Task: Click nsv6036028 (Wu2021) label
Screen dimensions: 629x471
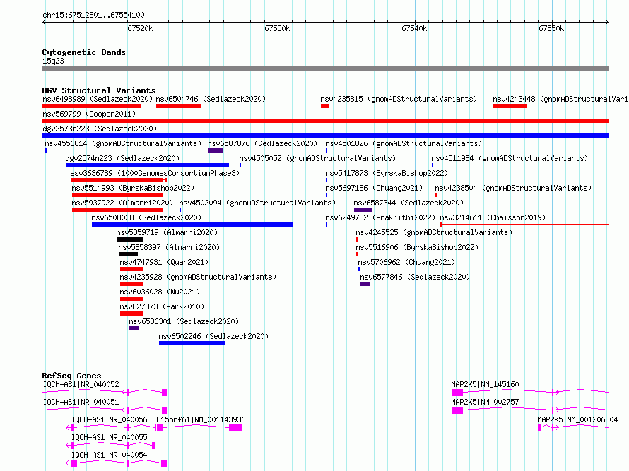Action: coord(160,292)
